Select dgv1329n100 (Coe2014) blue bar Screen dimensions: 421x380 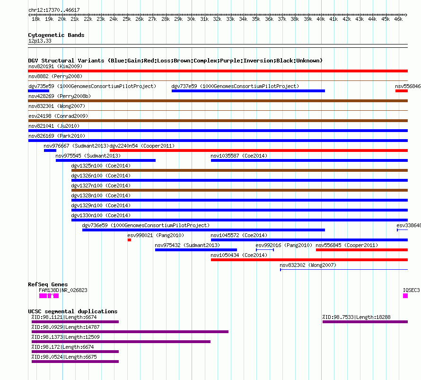coord(239,210)
